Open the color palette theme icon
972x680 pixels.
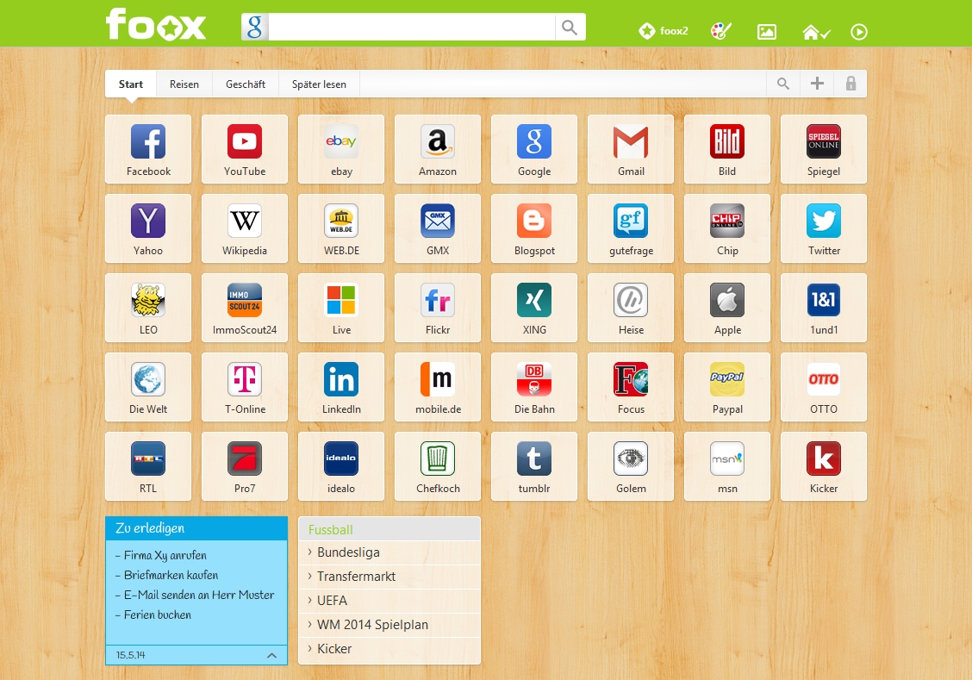tap(720, 32)
